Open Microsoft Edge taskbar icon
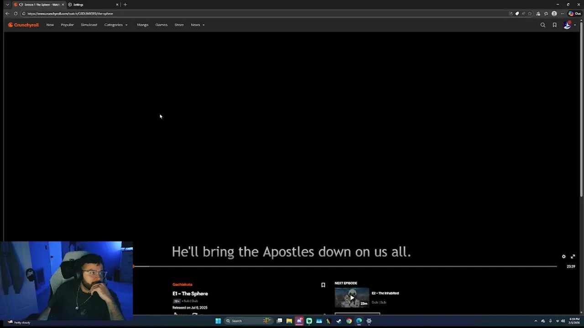This screenshot has width=584, height=328. click(359, 321)
